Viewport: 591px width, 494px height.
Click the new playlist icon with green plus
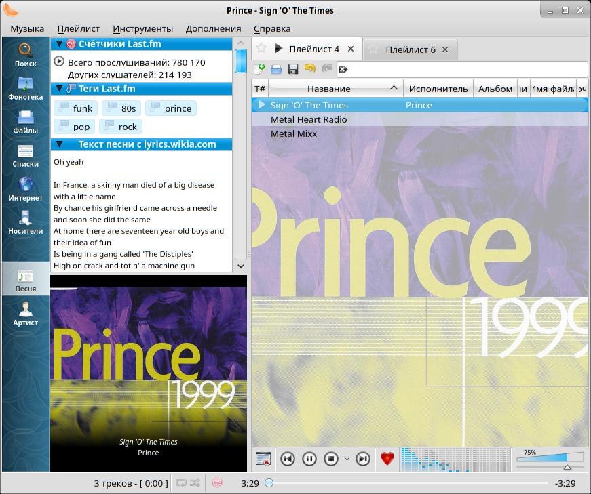coord(259,69)
